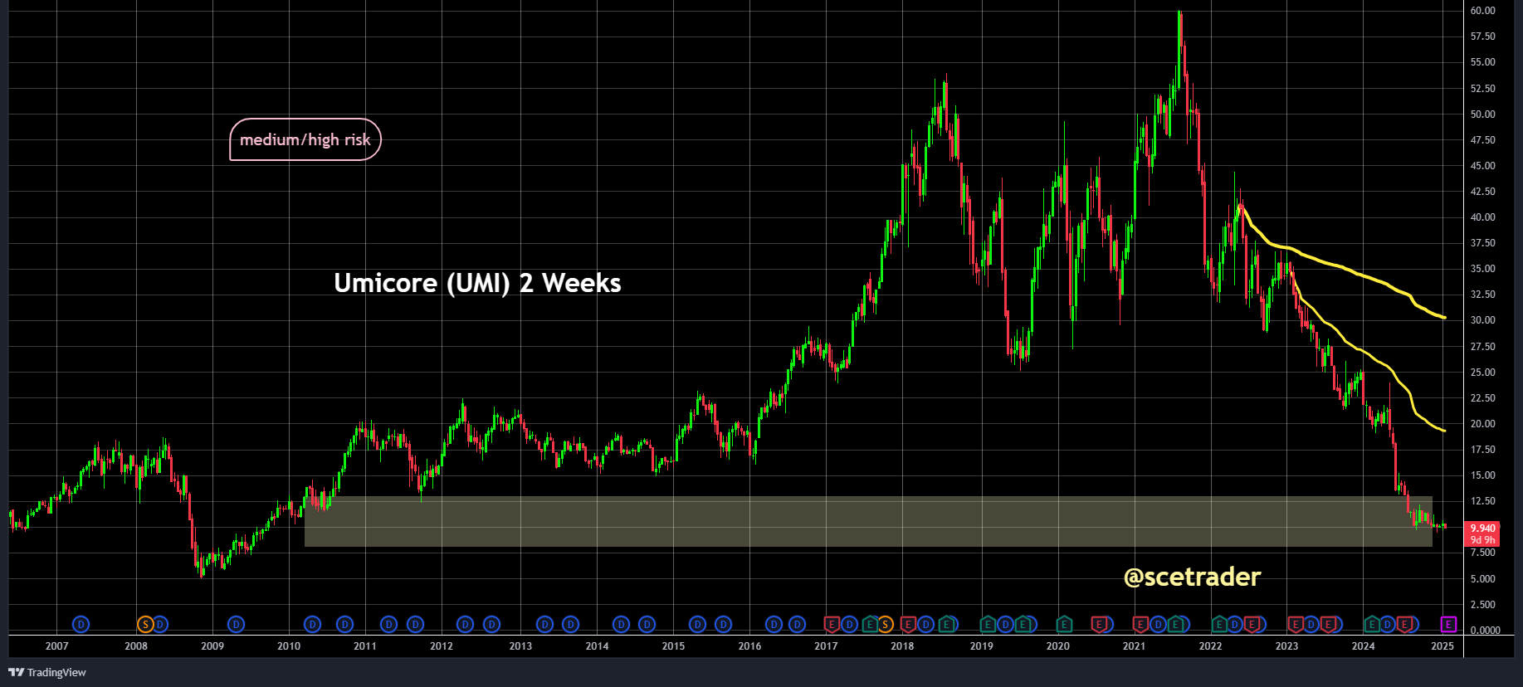
Task: Open the TradingView logo link
Action: (x=47, y=672)
